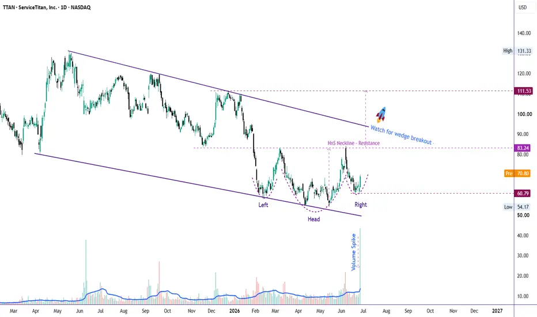Click the 10.00 price axis value
537x317 pixels.
[523, 296]
